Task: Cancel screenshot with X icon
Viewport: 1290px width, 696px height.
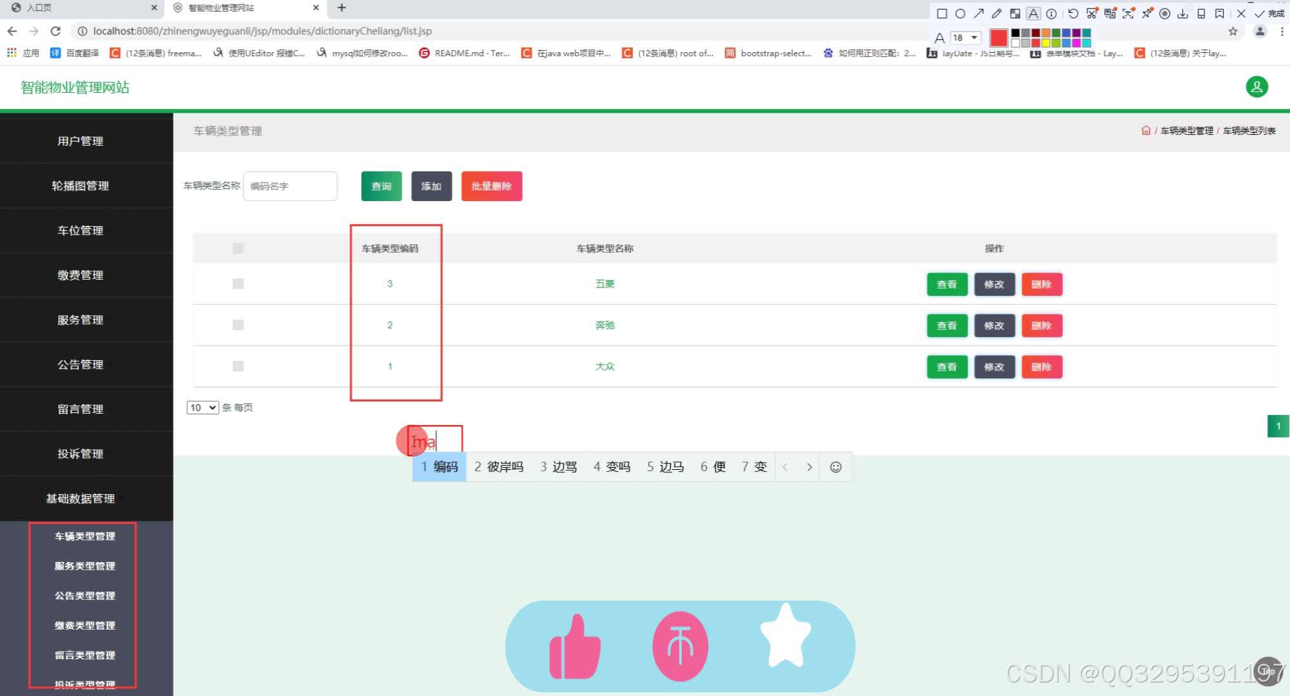Action: point(1241,14)
